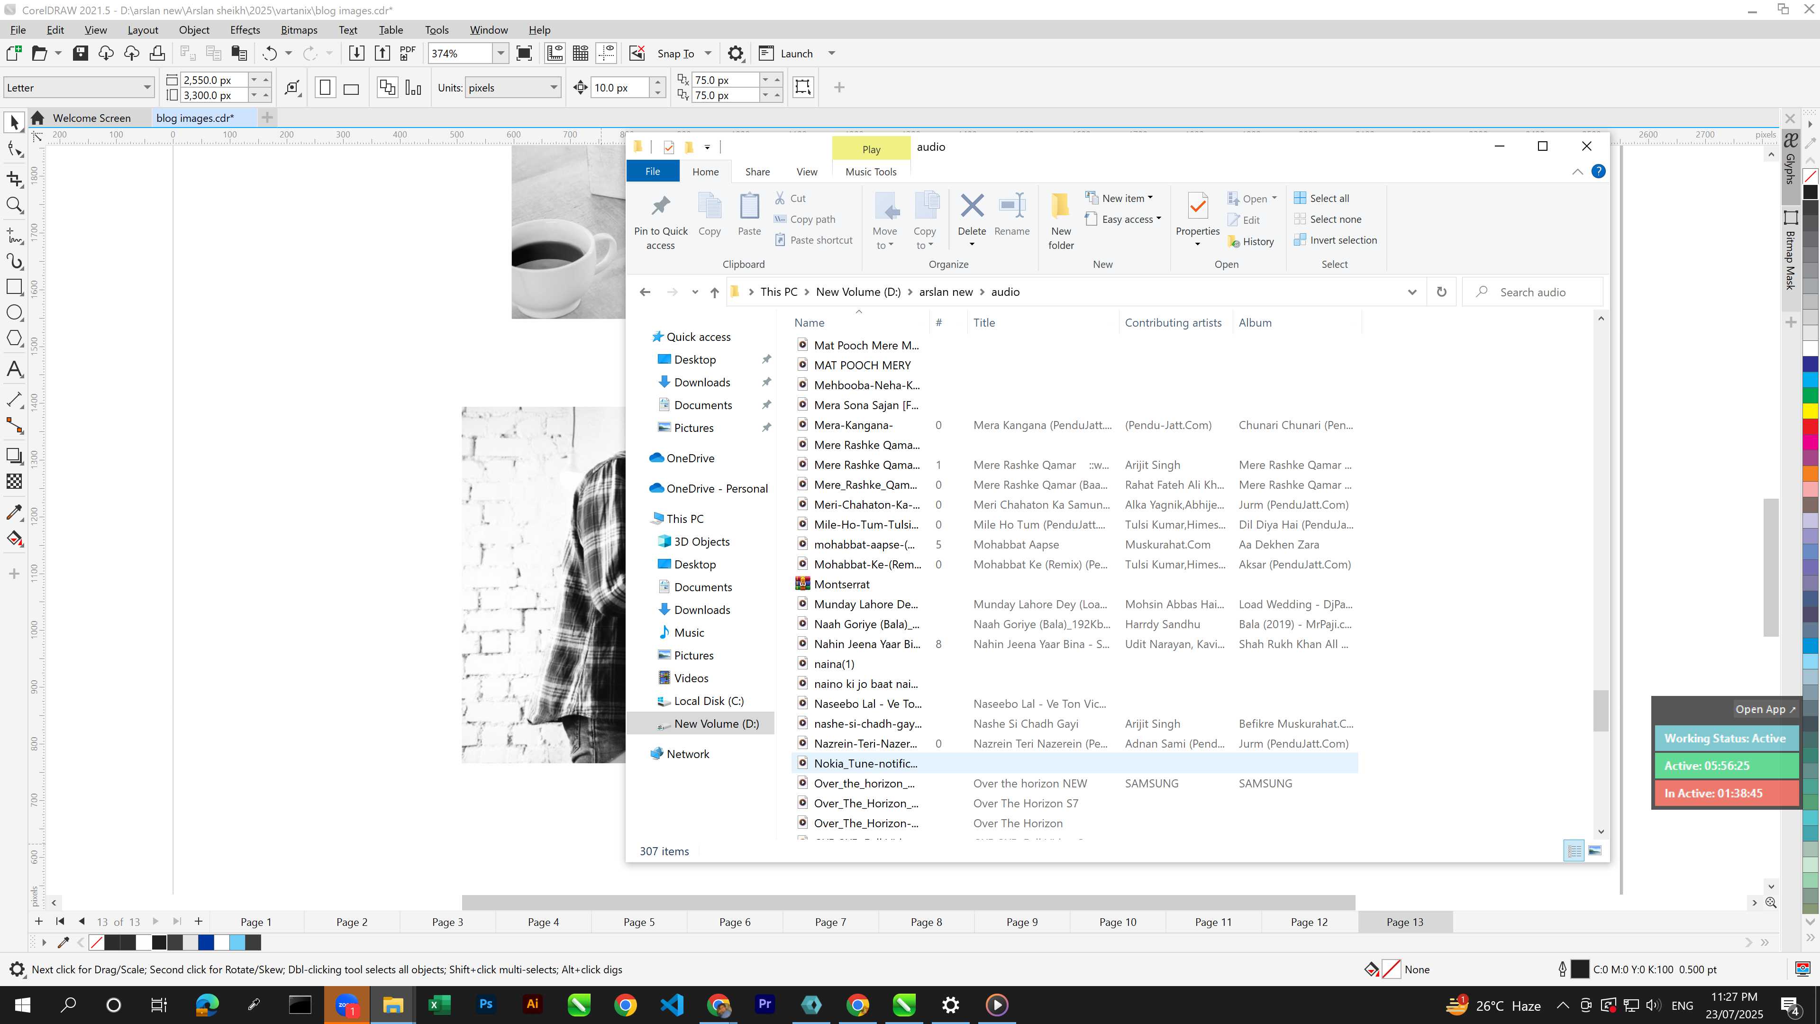The width and height of the screenshot is (1820, 1024).
Task: Click Open App link in tracker widget
Action: tap(1765, 709)
